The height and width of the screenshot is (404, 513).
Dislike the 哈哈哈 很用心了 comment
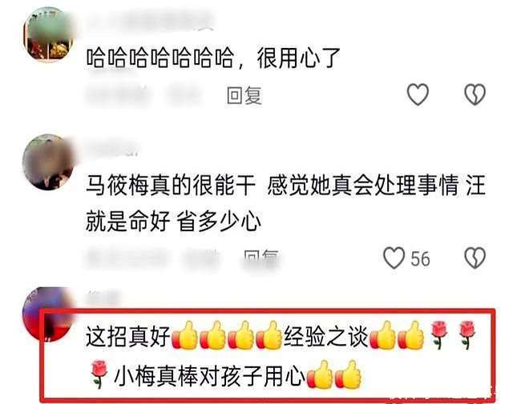475,94
